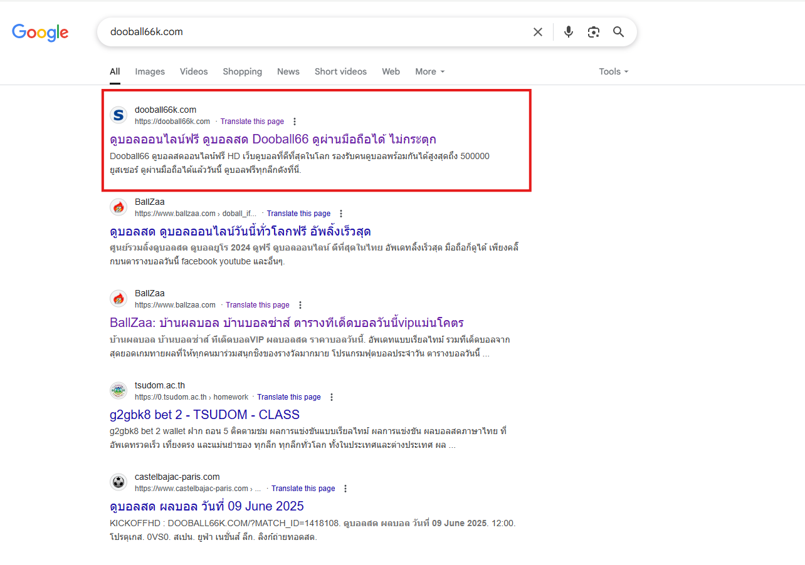This screenshot has width=805, height=565.
Task: Open three-dot menu for tsudom.ac.th result
Action: pyautogui.click(x=332, y=397)
